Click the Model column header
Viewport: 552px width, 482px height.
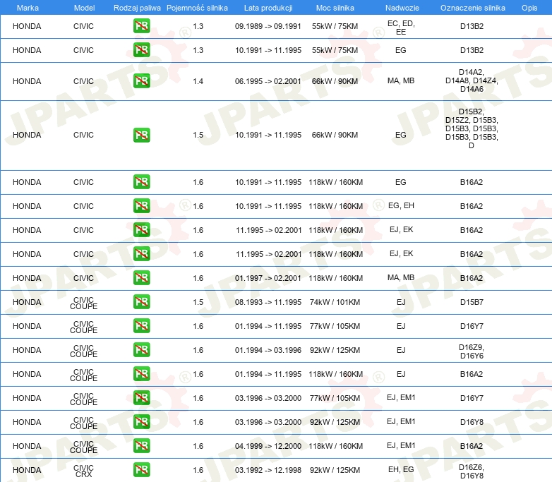[83, 8]
